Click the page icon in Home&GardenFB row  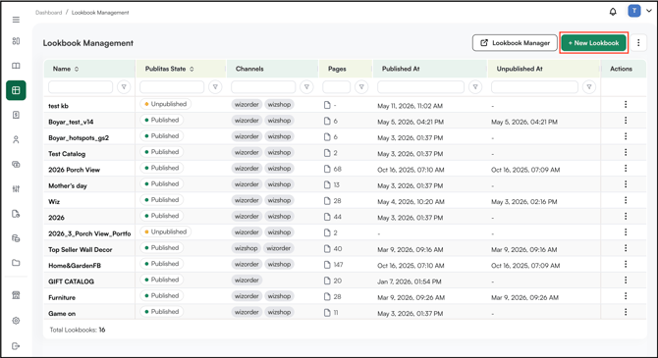tap(327, 265)
